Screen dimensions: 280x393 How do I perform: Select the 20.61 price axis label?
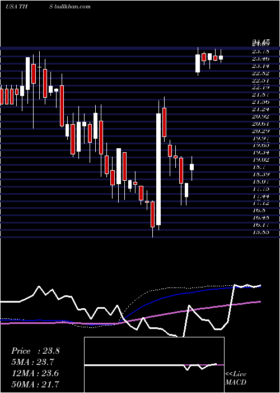click(260, 124)
